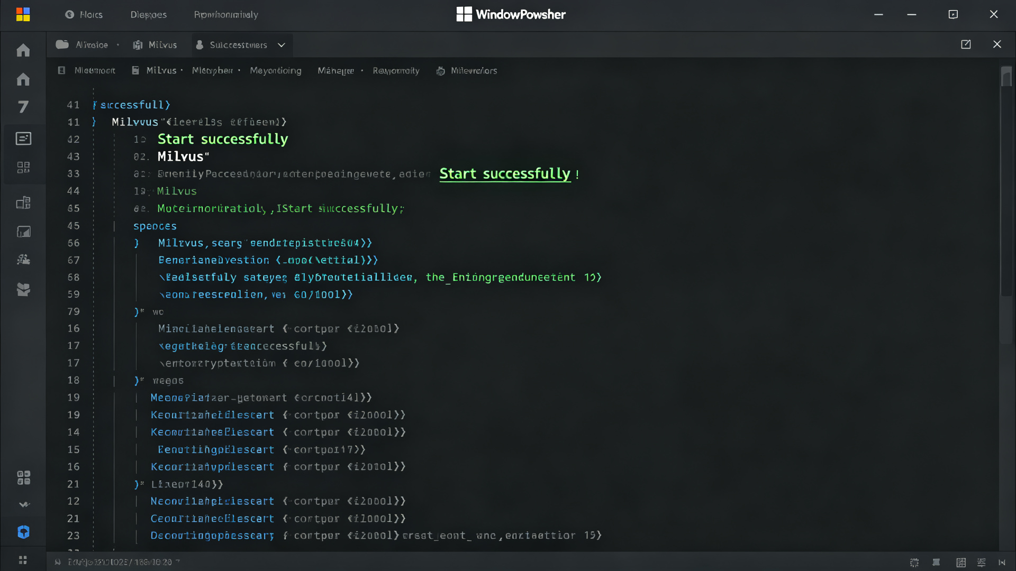Close the editor panel with the X
Image resolution: width=1016 pixels, height=571 pixels.
point(997,44)
